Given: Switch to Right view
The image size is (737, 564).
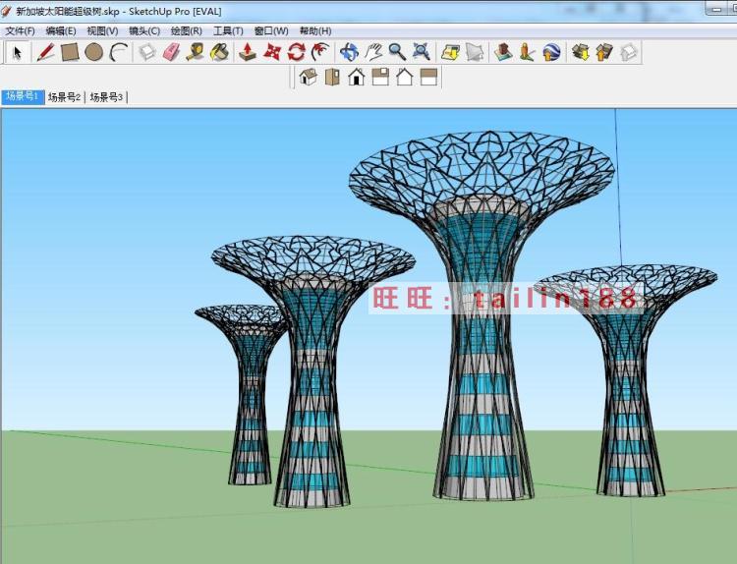Looking at the screenshot, I should coord(380,77).
